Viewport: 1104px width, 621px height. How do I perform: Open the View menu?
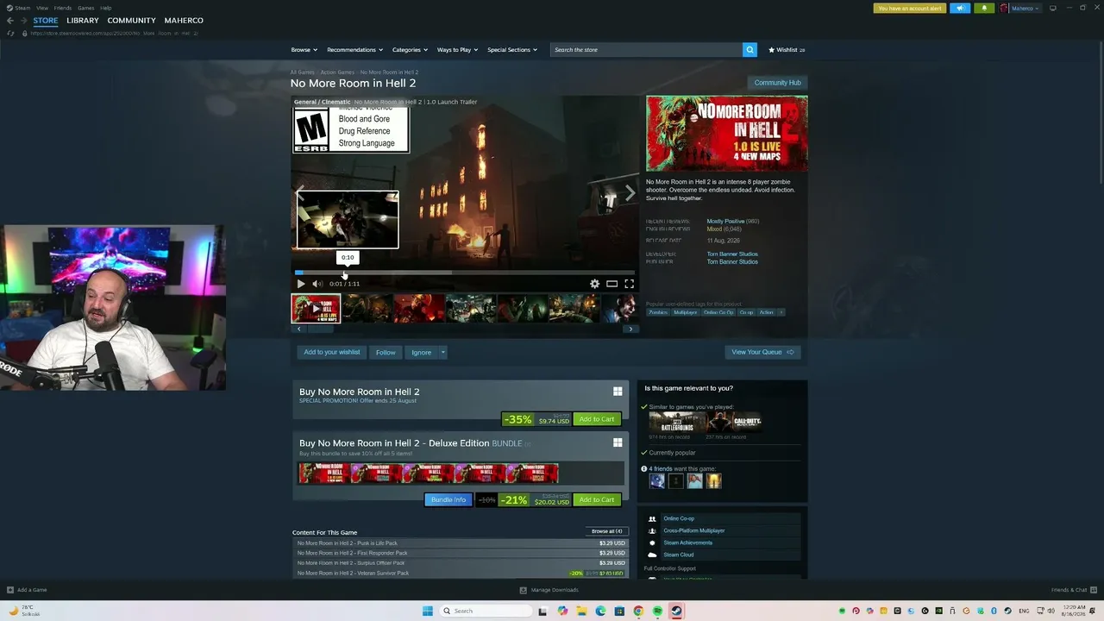coord(41,8)
